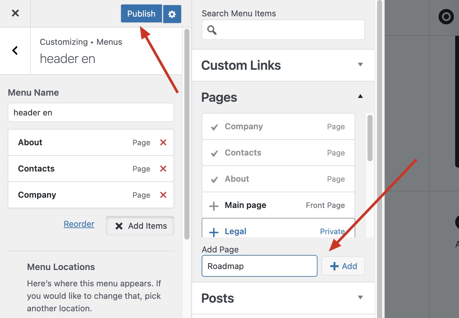Screen dimensions: 459x318
Task: Collapse the Pages section
Action: [x=360, y=96]
